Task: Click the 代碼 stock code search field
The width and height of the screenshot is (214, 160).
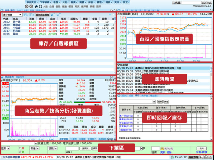Action: pyautogui.click(x=191, y=2)
